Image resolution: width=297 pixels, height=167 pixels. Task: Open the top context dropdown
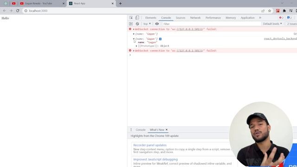pos(147,24)
